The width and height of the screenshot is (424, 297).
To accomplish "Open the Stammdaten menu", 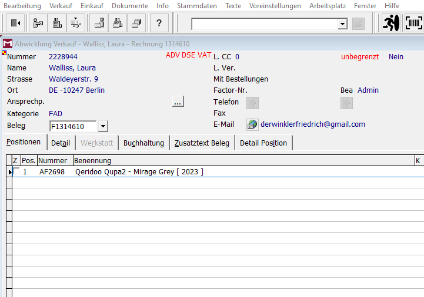I will (x=197, y=6).
